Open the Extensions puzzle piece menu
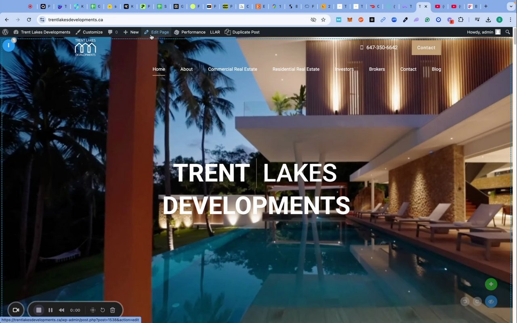Image resolution: width=517 pixels, height=323 pixels. point(460,19)
